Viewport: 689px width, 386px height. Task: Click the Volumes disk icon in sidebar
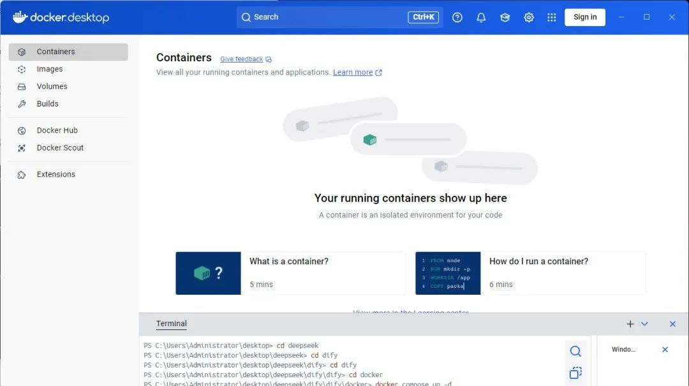tap(22, 87)
